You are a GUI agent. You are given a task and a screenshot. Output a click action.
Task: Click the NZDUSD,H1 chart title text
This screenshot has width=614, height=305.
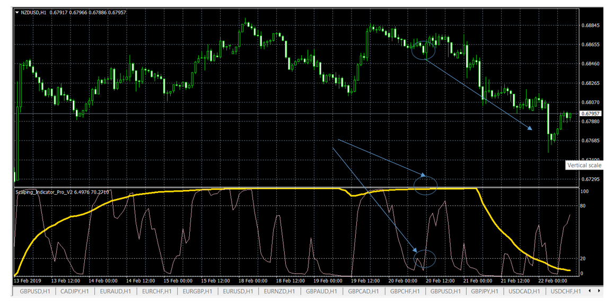(x=34, y=13)
